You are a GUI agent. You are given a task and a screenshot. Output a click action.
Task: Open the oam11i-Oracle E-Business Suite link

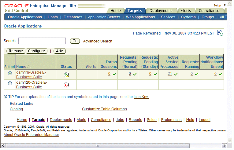click(31, 75)
